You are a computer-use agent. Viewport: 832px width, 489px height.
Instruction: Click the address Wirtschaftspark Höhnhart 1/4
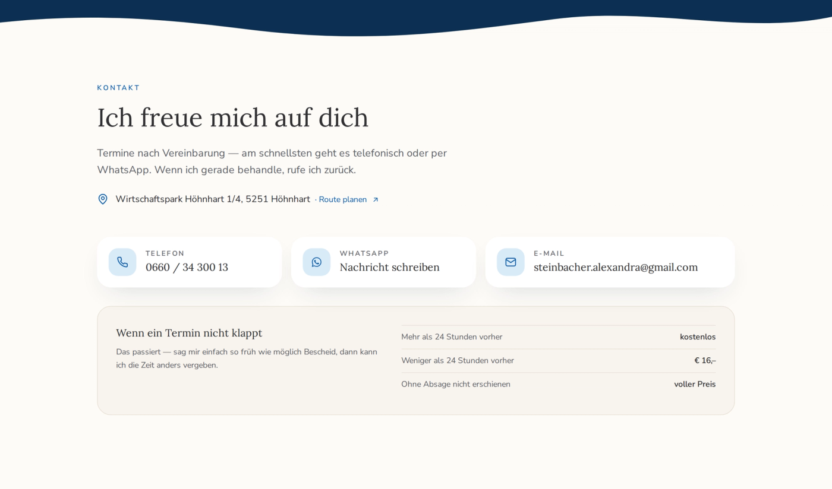click(213, 199)
